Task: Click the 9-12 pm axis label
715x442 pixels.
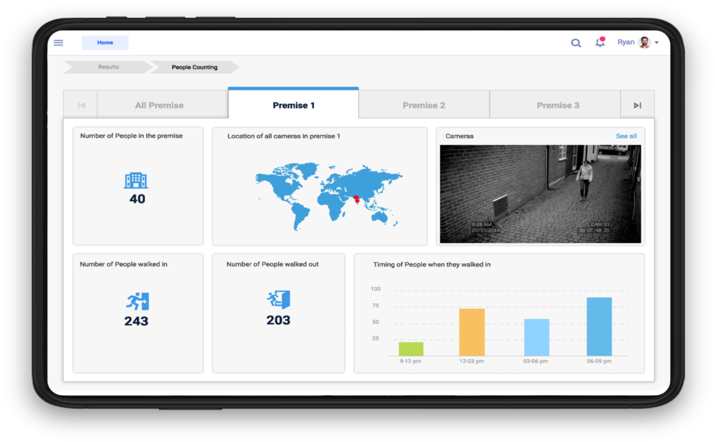Action: (410, 361)
